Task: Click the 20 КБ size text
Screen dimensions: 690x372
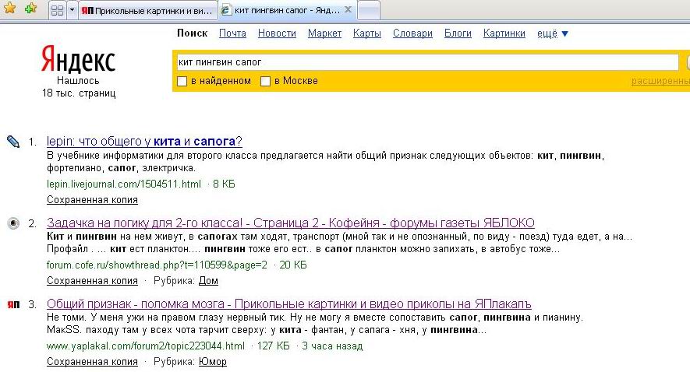Action: pos(293,265)
